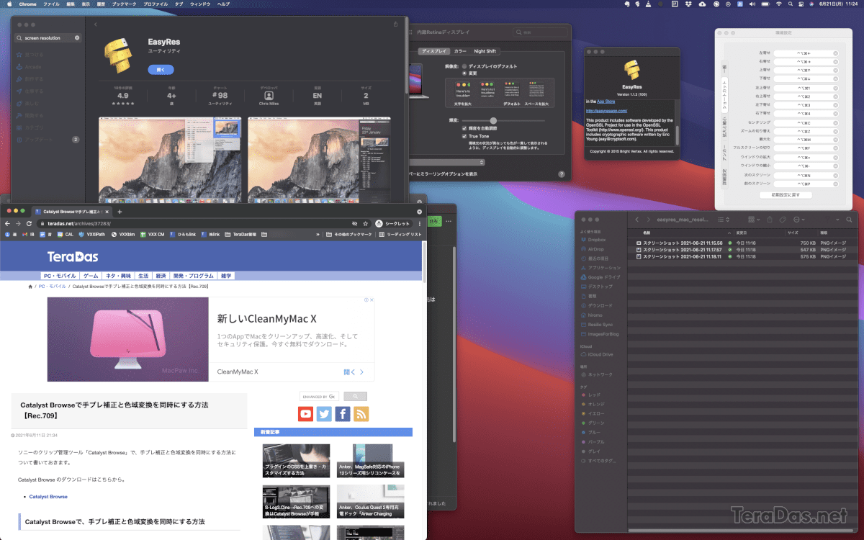Viewport: 864px width, 540px height.
Task: Select the 右寄せ shortcut field
Action: [806, 62]
